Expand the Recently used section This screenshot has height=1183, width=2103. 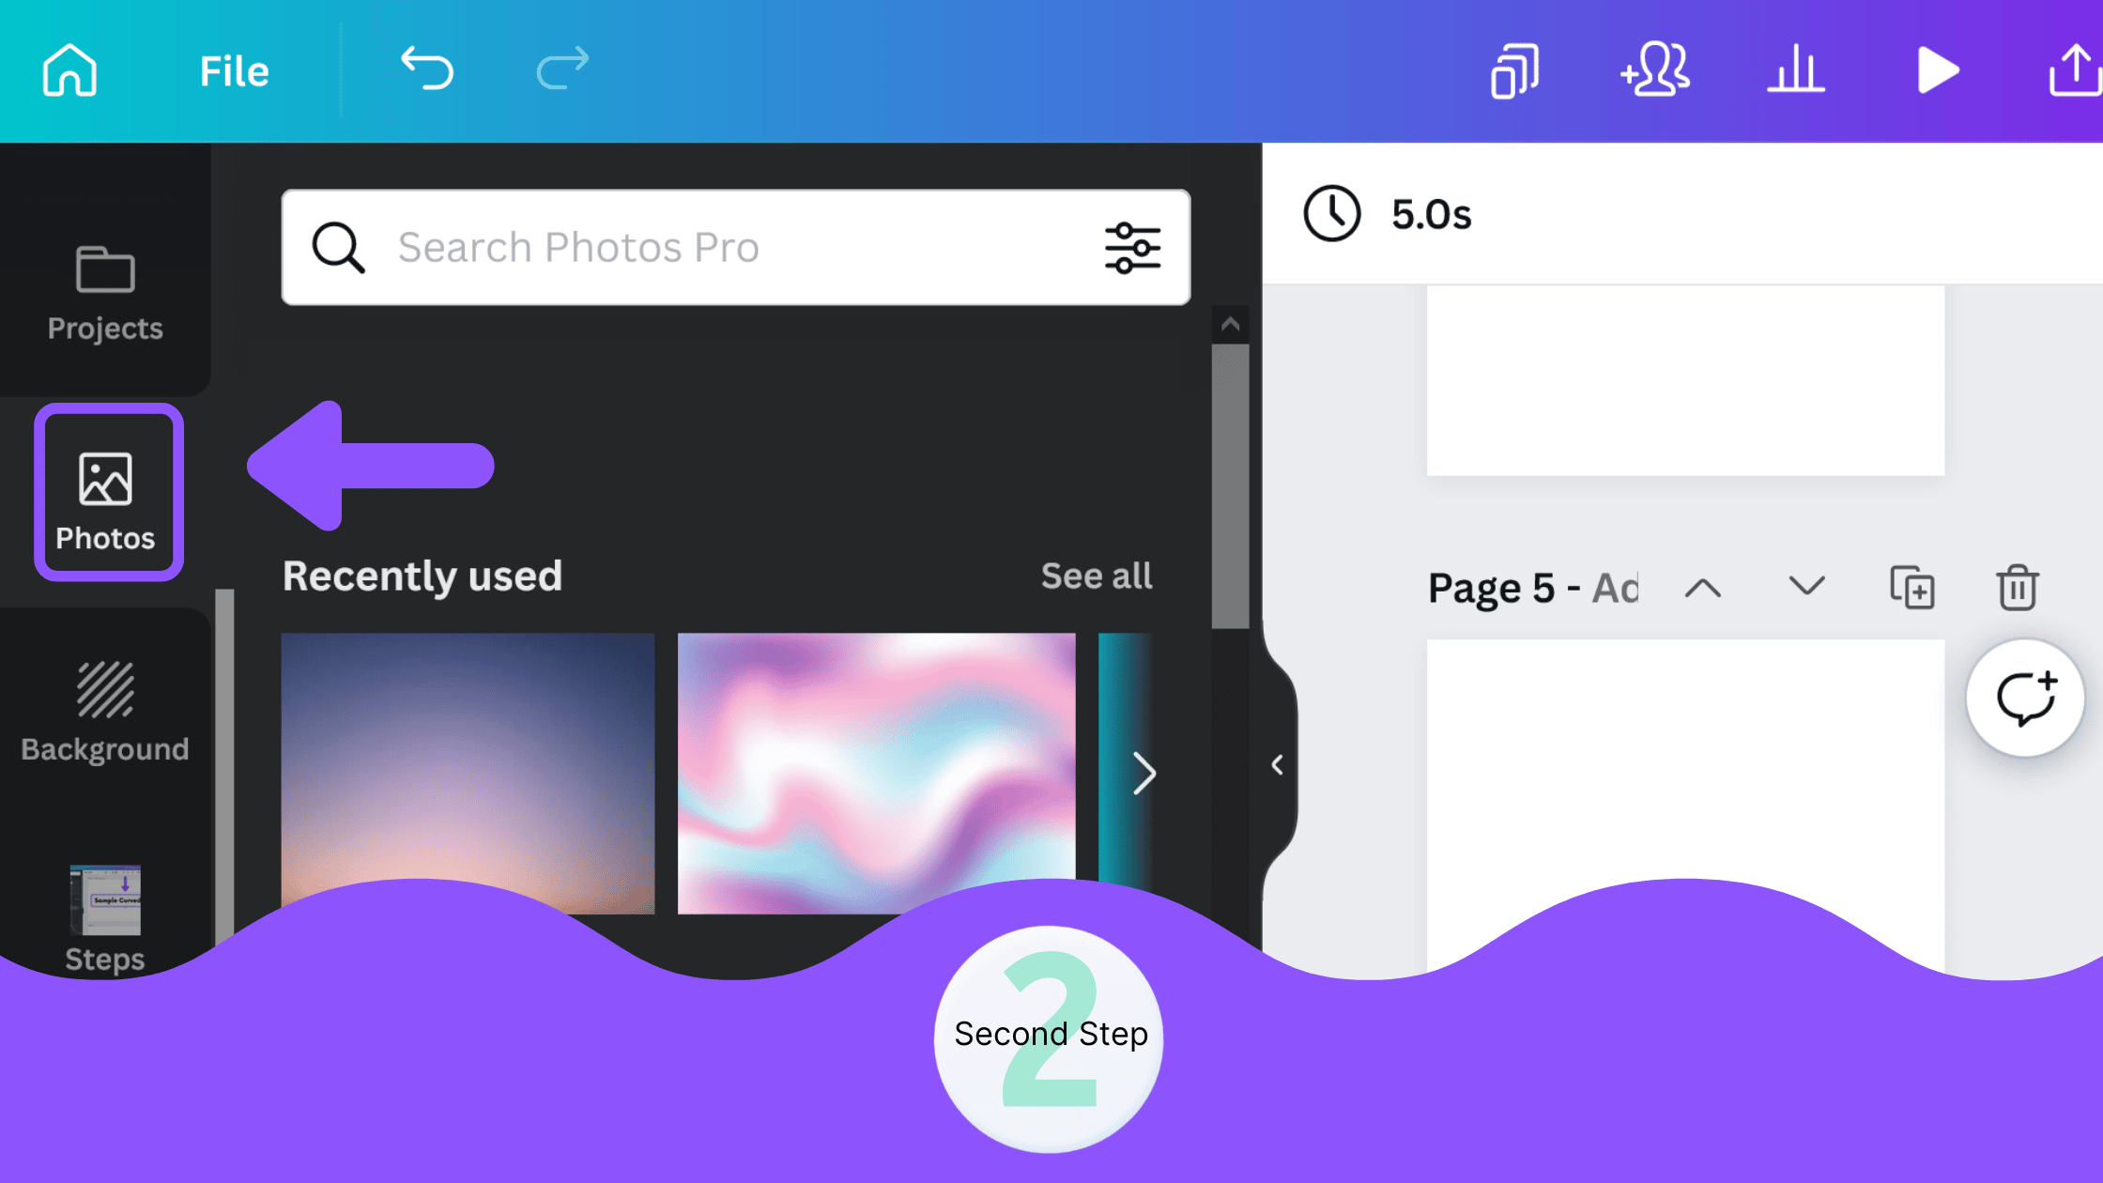point(1095,575)
